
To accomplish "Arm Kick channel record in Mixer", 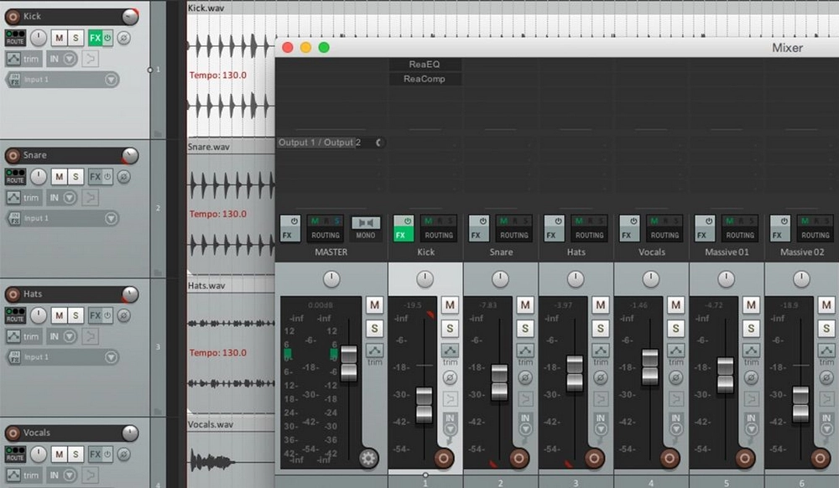I will click(x=444, y=458).
